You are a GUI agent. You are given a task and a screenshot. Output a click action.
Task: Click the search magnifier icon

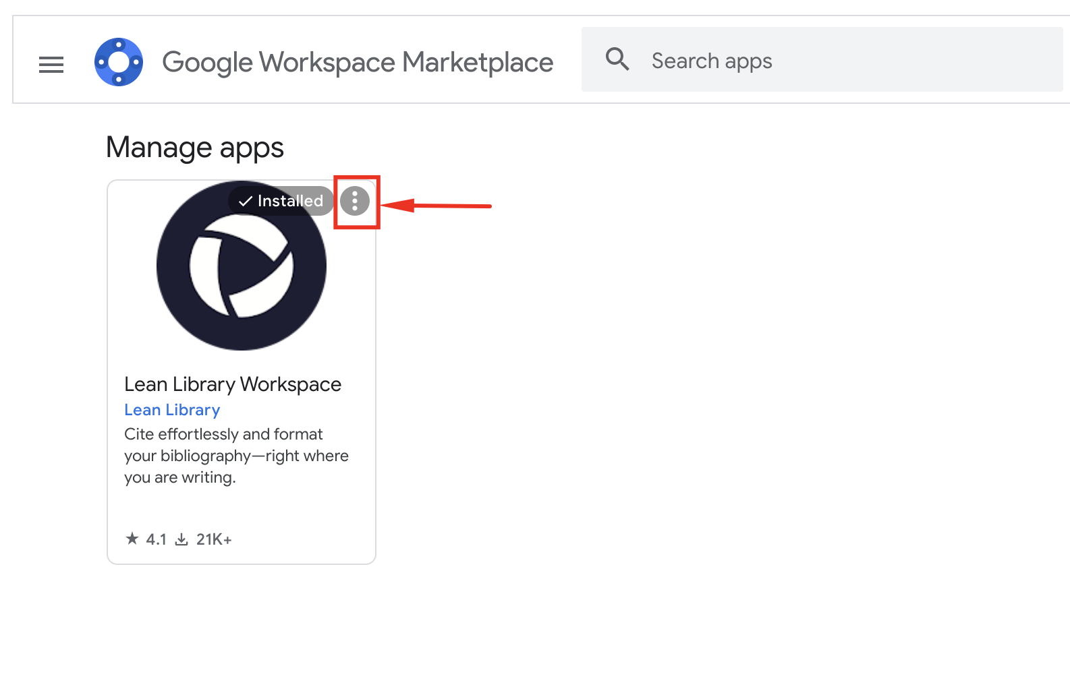pyautogui.click(x=617, y=59)
